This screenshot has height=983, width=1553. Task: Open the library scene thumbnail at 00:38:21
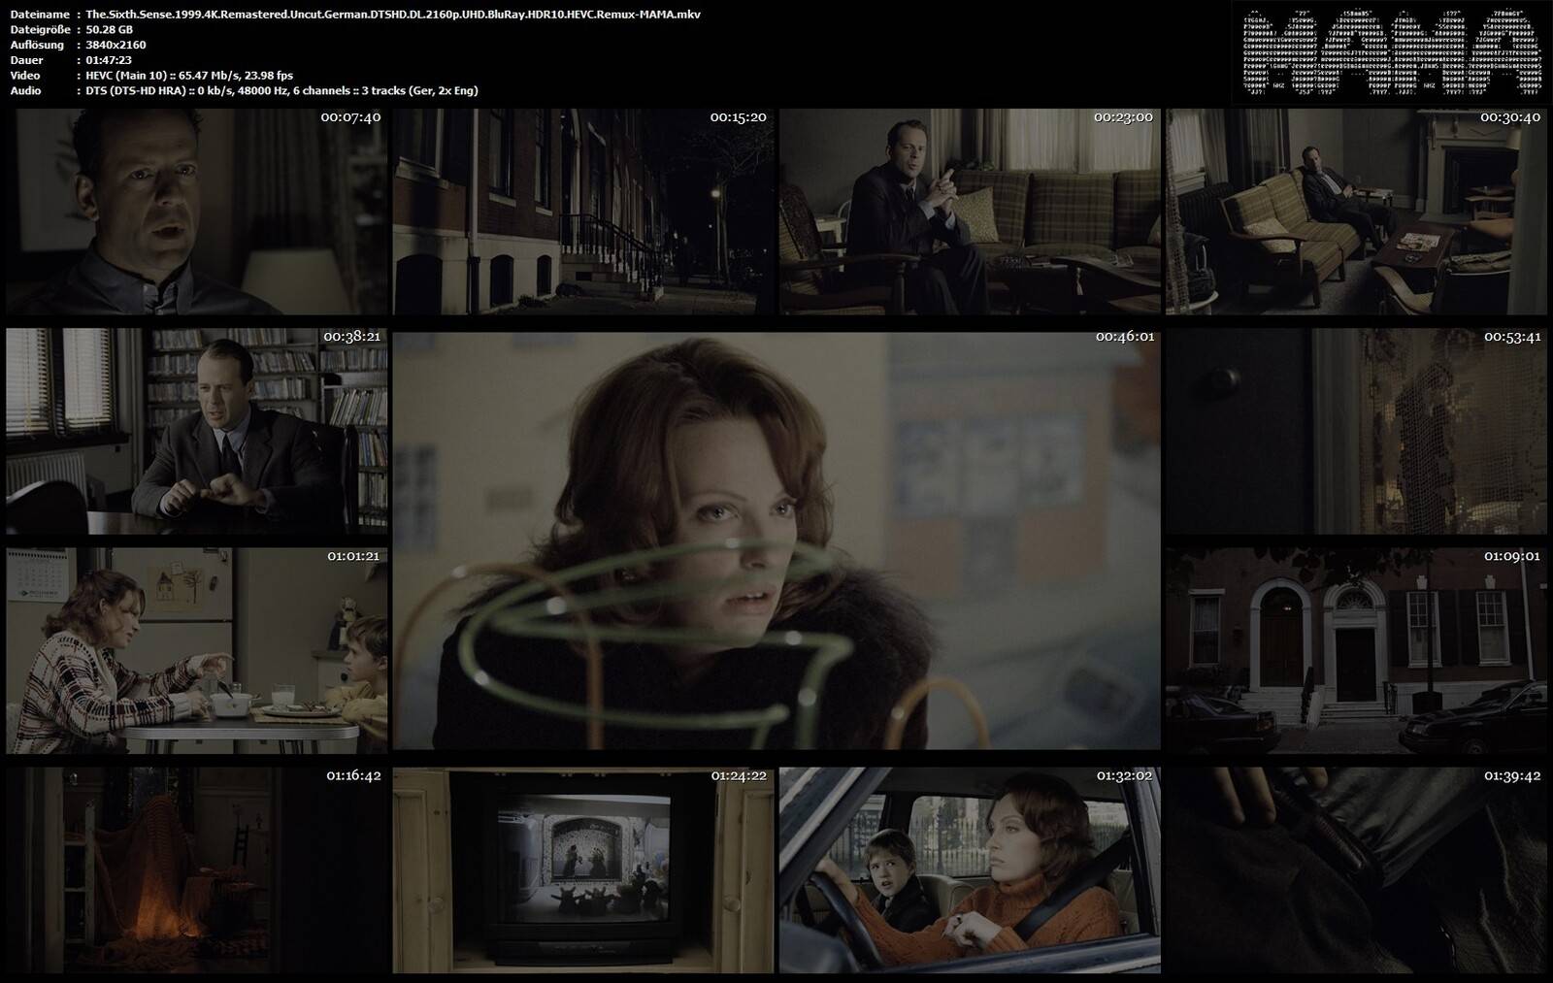(197, 431)
